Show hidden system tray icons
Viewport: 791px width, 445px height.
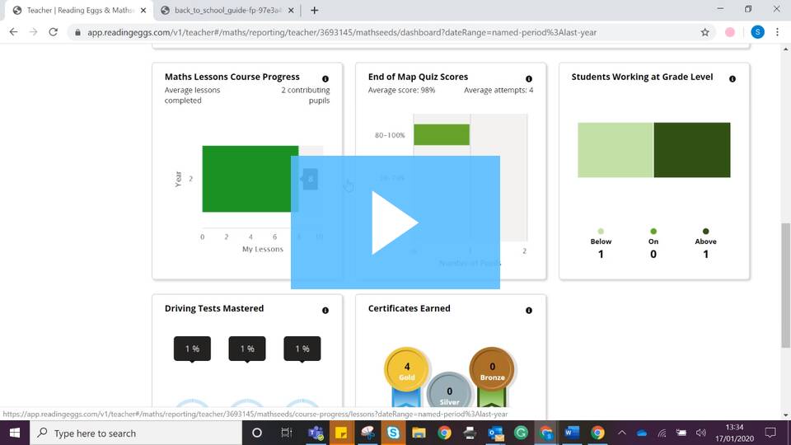point(622,433)
